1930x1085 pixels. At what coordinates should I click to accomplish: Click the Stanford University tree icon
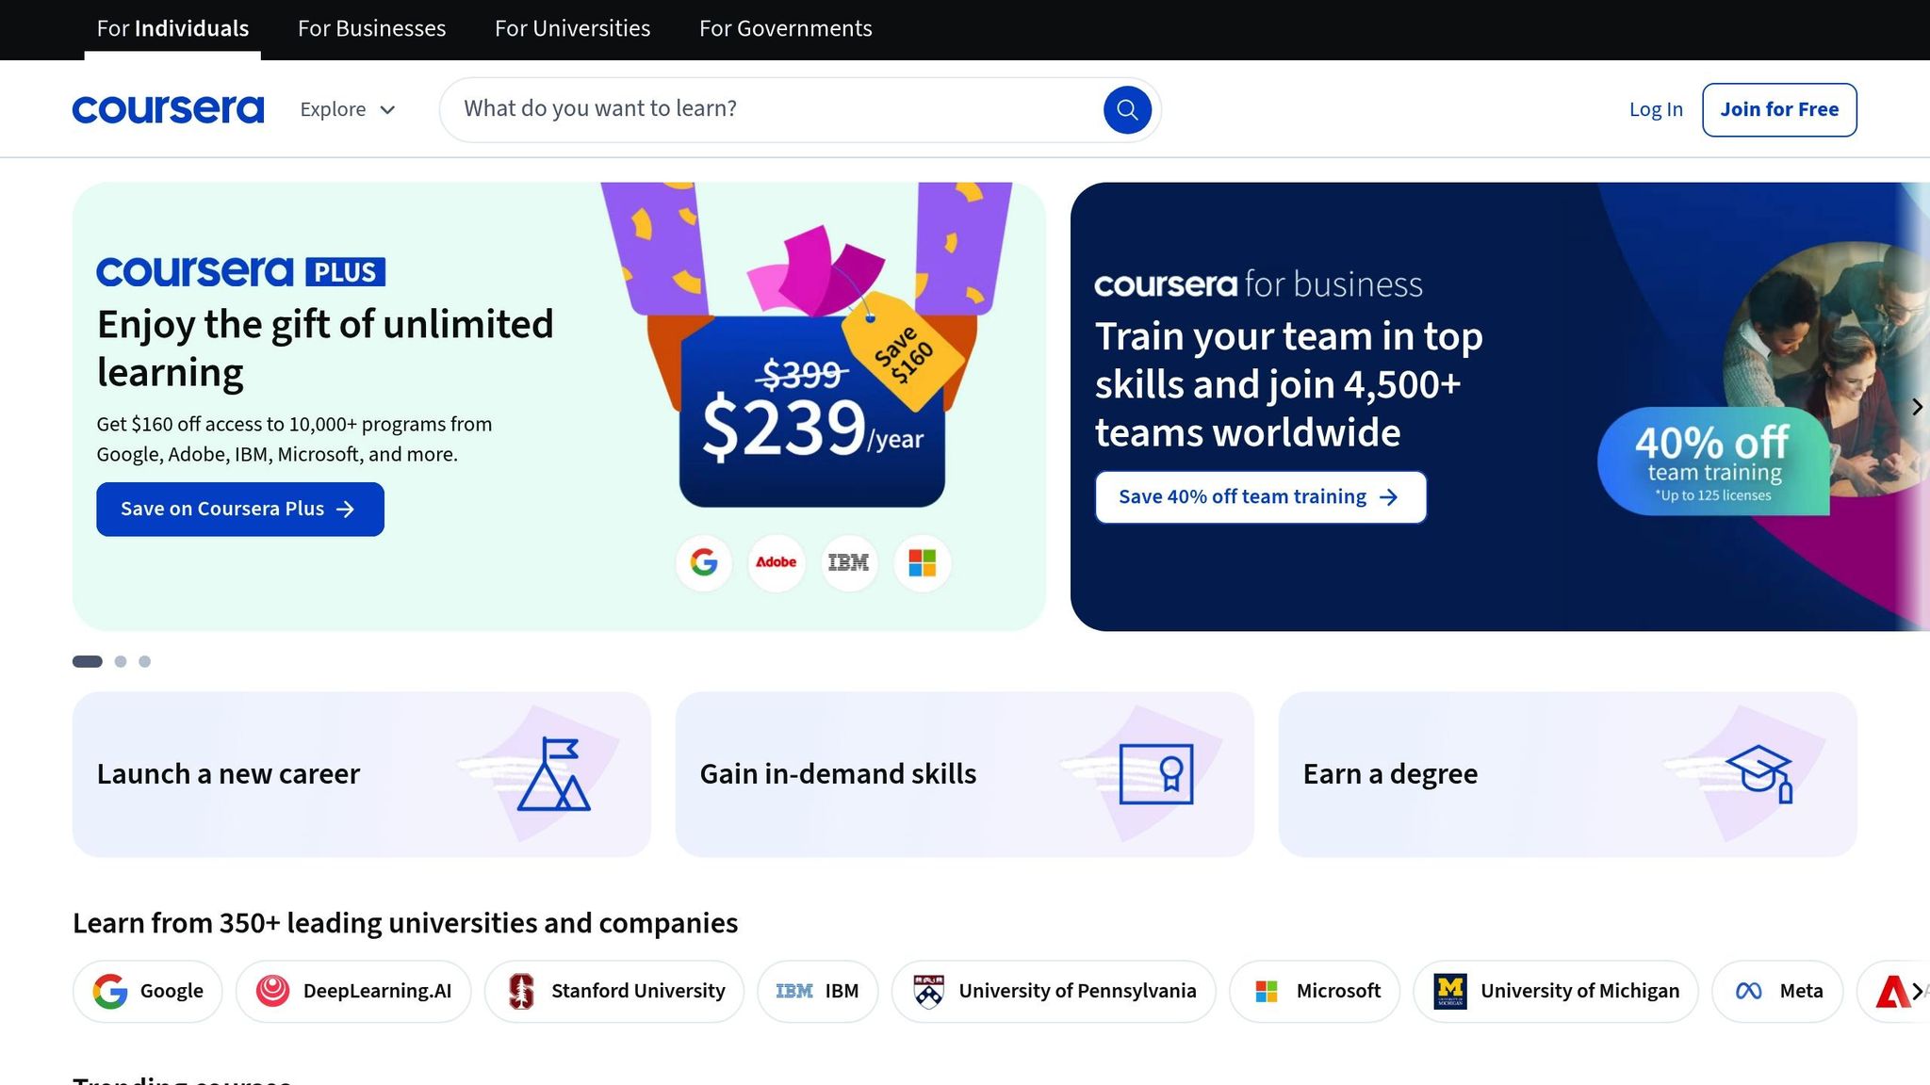(x=522, y=991)
